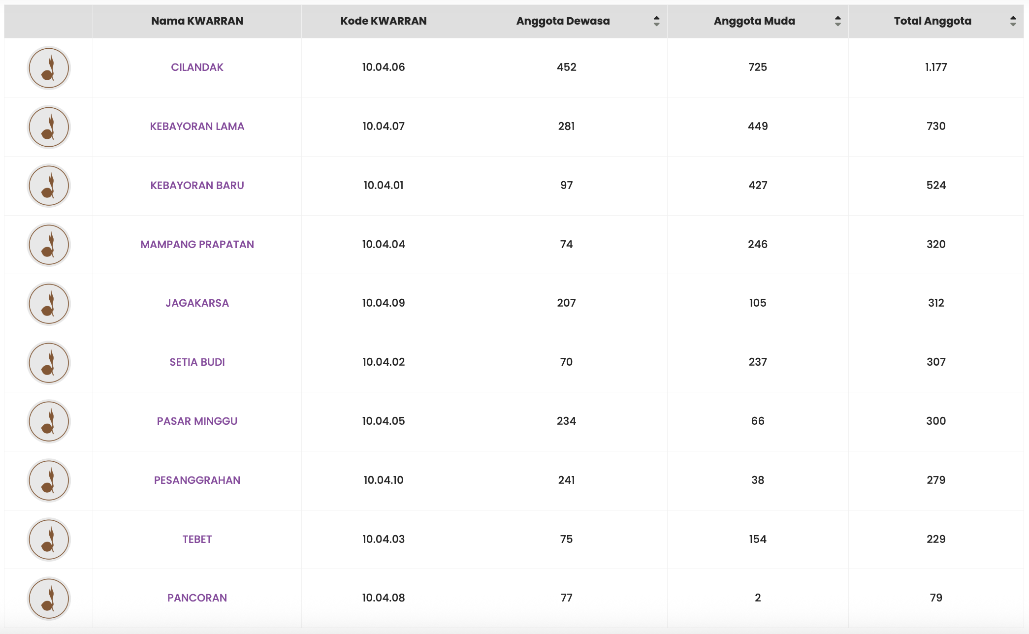Click the Anggota Muda value 449
The width and height of the screenshot is (1029, 634).
[758, 127]
